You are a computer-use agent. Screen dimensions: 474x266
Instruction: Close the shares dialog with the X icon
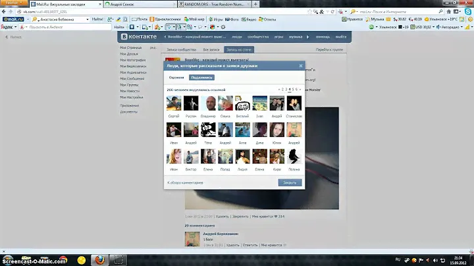coord(301,66)
